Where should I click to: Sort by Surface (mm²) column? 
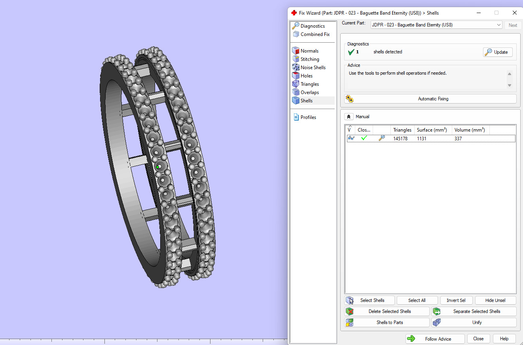pos(433,130)
